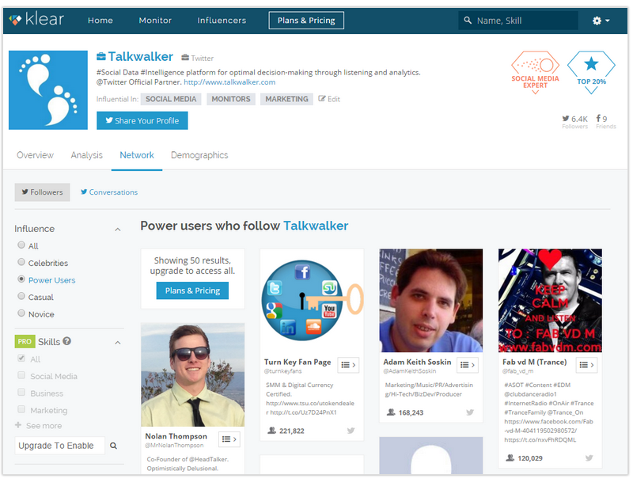Click the MONITORS influence tag

pos(231,99)
